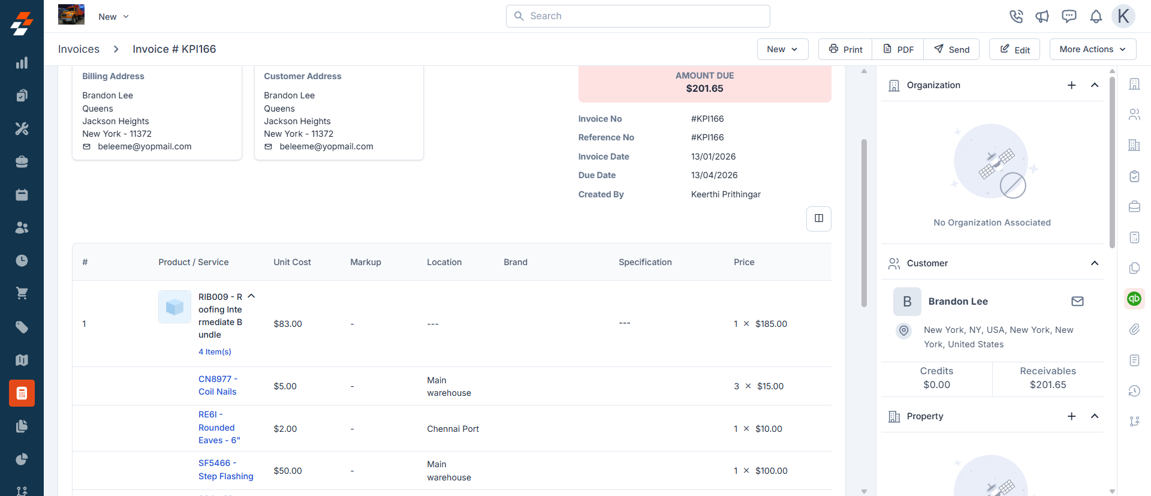Image resolution: width=1151 pixels, height=496 pixels.
Task: Open the New dropdown beside company thumbnail
Action: pyautogui.click(x=113, y=17)
